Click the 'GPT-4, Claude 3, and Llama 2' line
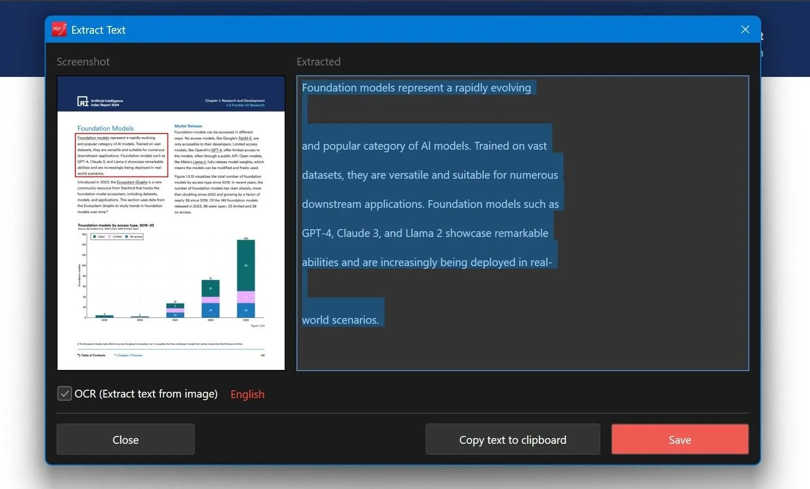The width and height of the screenshot is (810, 489). pos(425,233)
